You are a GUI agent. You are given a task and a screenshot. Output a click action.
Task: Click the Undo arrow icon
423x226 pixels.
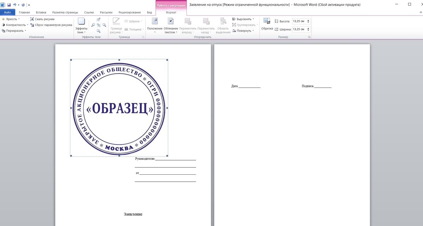pyautogui.click(x=14, y=5)
